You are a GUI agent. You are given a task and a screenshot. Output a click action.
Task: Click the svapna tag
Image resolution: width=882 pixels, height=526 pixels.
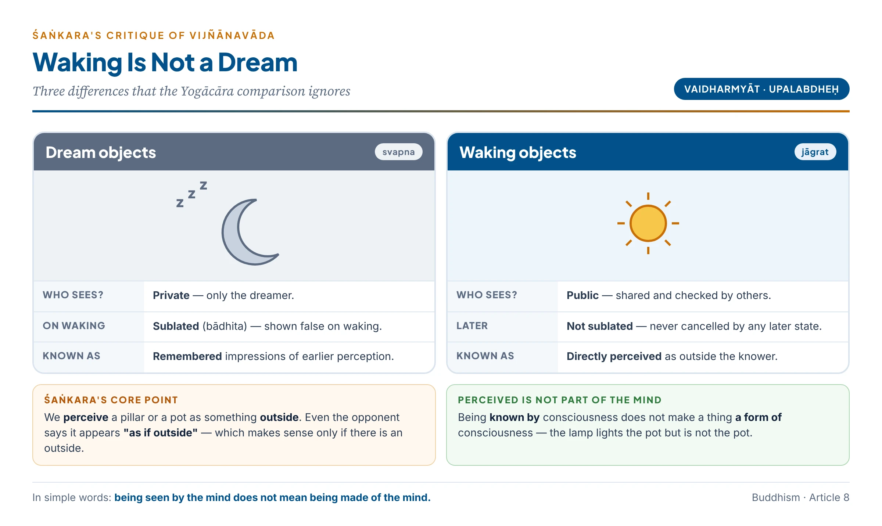click(398, 152)
